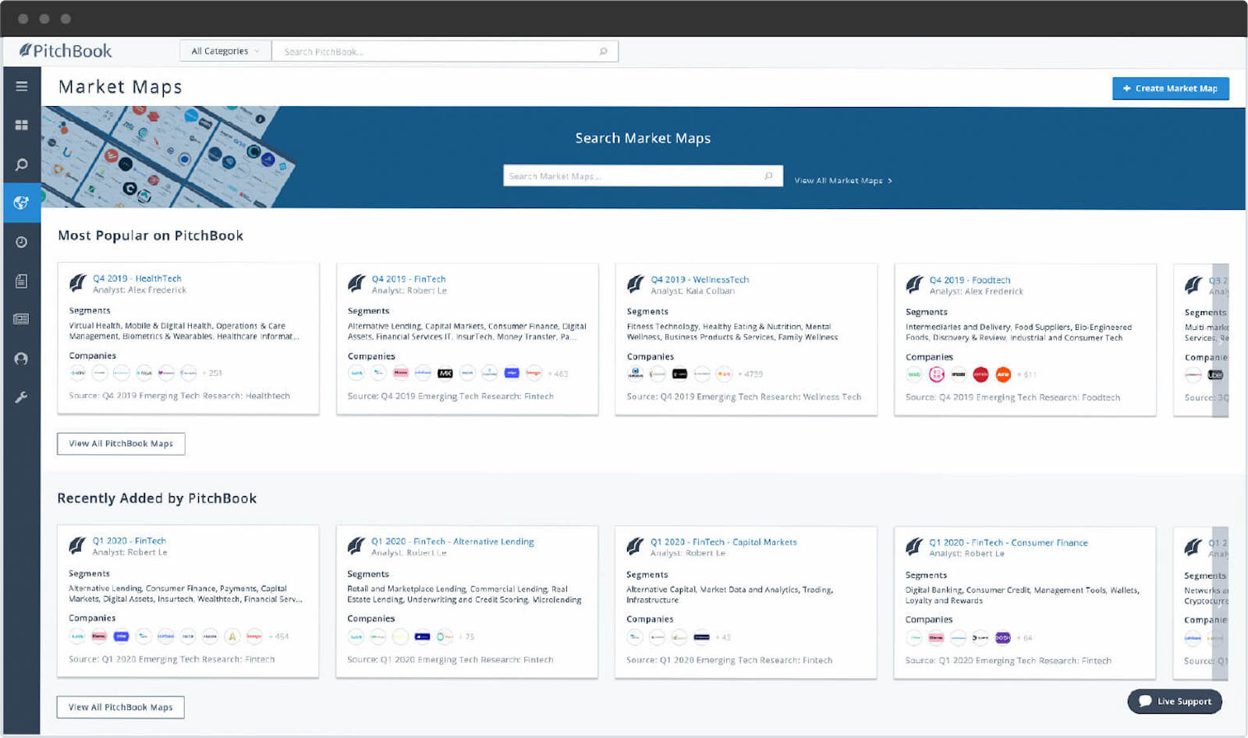This screenshot has height=738, width=1248.
Task: Open the dashboard grid icon in sidebar
Action: click(x=22, y=125)
